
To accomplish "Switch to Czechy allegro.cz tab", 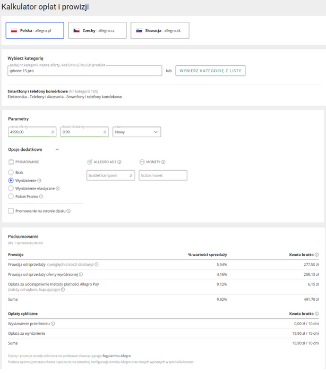I will [x=97, y=31].
